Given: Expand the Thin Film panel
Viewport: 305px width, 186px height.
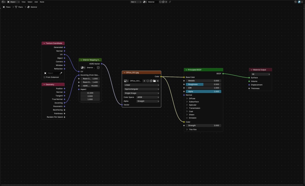Looking at the screenshot, I should click(187, 129).
